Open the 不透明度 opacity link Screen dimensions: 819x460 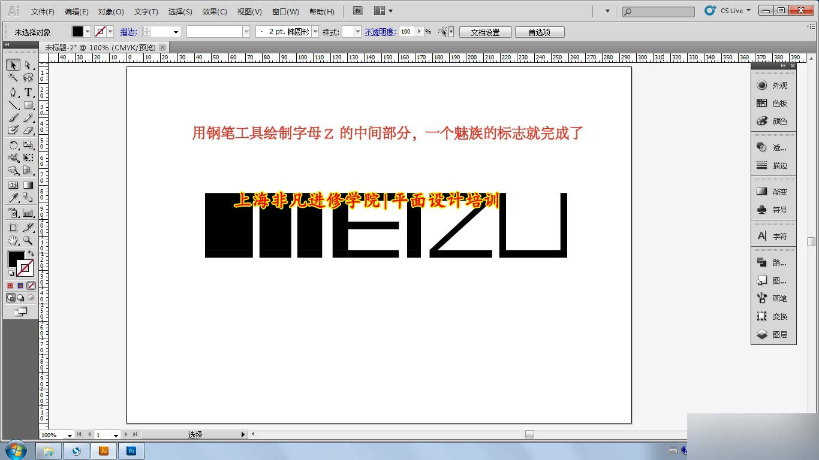tap(380, 32)
